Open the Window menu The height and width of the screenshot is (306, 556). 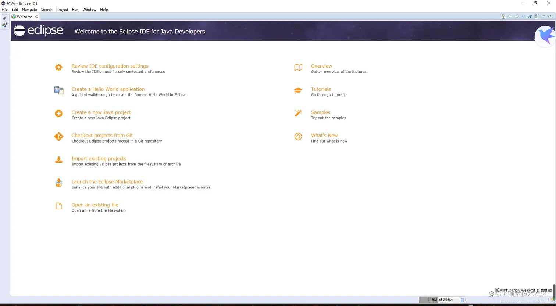(89, 10)
